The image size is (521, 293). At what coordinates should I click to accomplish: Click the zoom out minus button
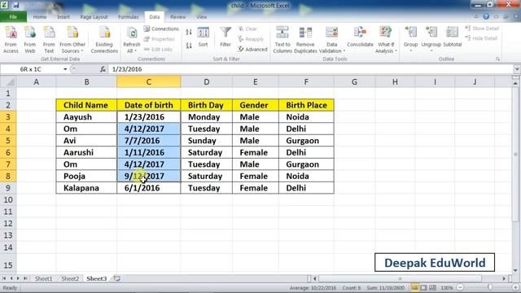point(460,287)
